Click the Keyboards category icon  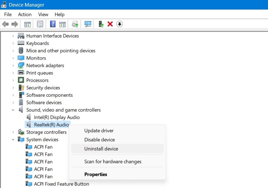(21, 43)
